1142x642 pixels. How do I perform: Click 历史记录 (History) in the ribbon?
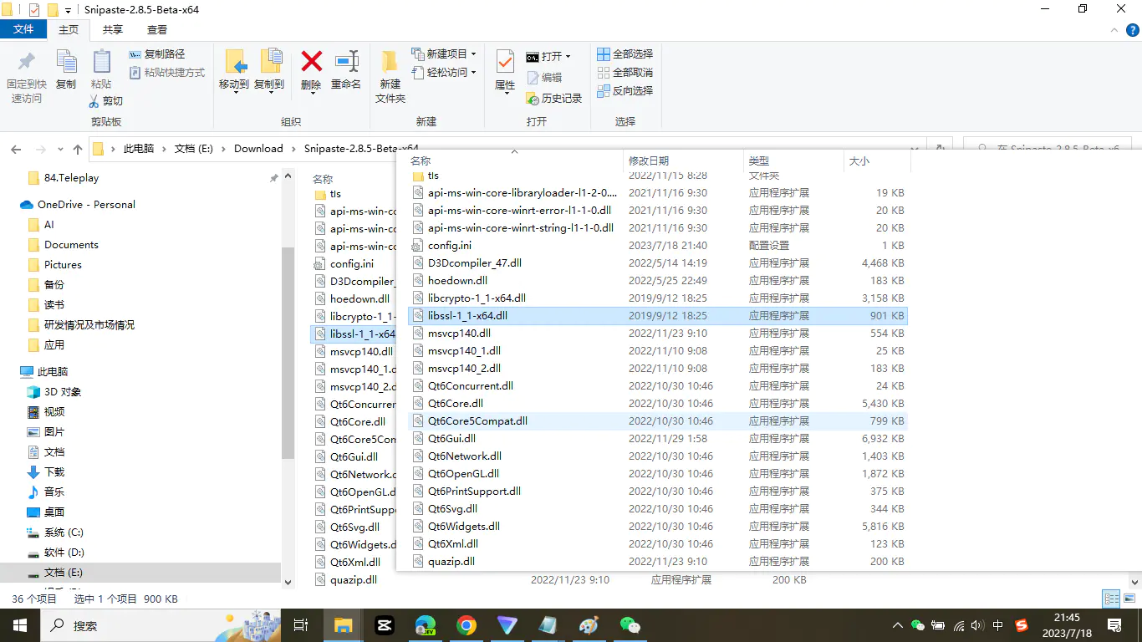(554, 99)
